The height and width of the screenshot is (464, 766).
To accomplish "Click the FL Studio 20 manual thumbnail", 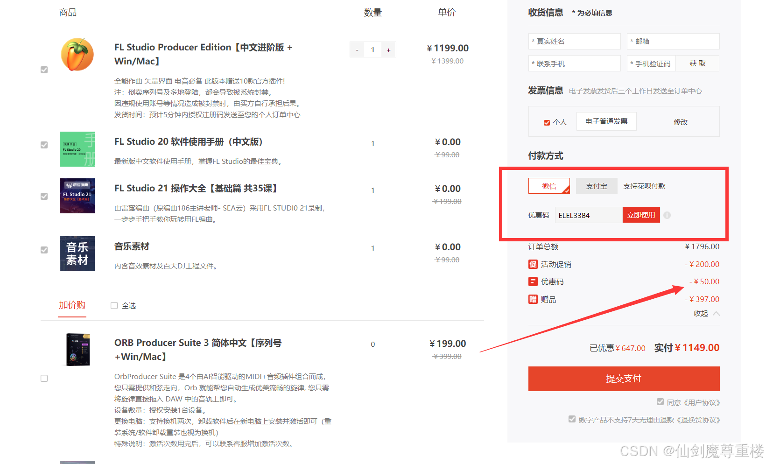I will click(x=77, y=149).
